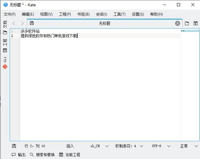Toggle the 插入 input mode

70,146
